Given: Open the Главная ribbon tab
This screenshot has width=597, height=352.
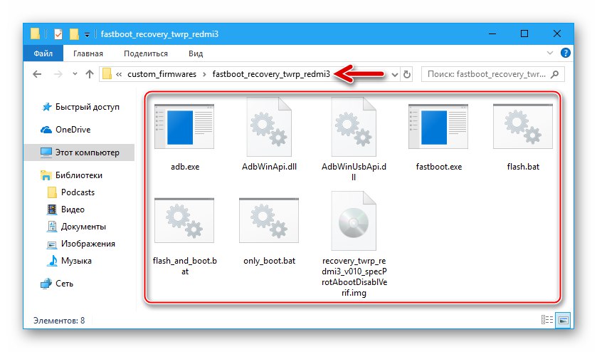Looking at the screenshot, I should 88,53.
